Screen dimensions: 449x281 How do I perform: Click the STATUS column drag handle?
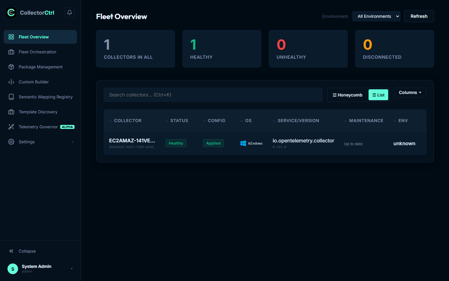167,121
